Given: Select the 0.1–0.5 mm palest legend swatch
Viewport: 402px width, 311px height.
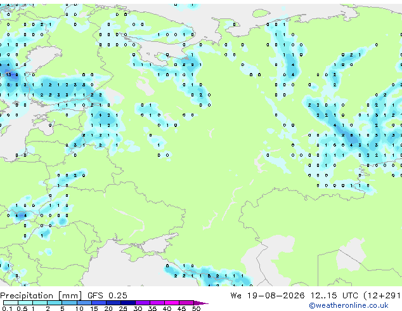Looking at the screenshot, I should pyautogui.click(x=11, y=303).
